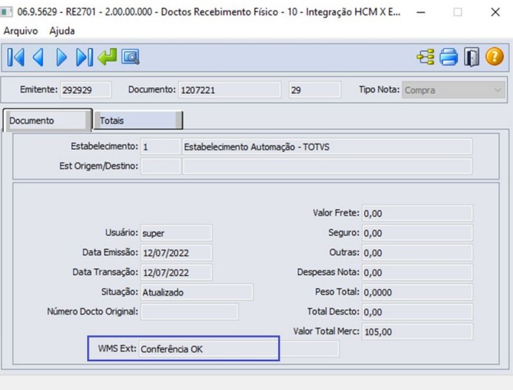
Task: Click the Estabelecimento Automação - TOTVS field
Action: 327,147
